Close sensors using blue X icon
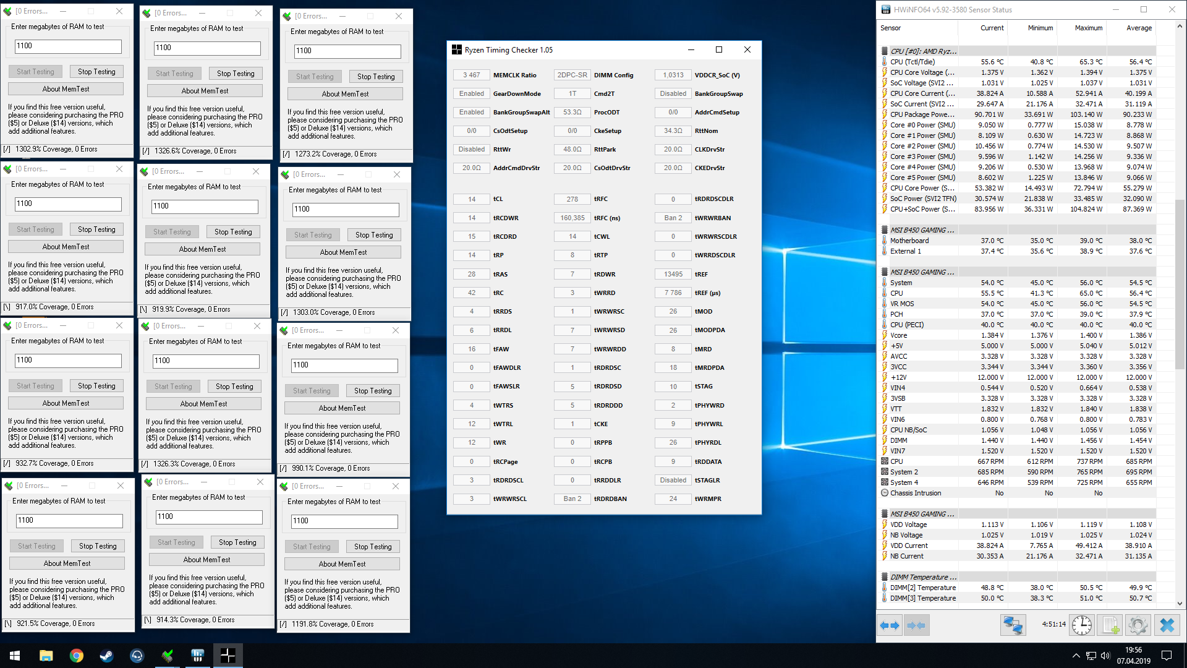This screenshot has height=668, width=1187. click(x=1167, y=625)
